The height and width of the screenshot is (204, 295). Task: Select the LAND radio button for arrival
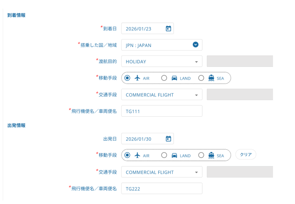[x=164, y=78]
